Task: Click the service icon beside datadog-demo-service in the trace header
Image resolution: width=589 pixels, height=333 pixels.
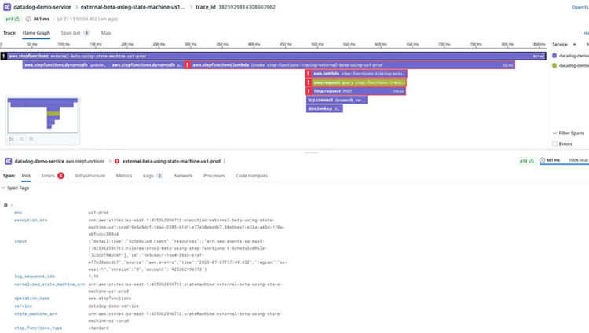Action: pos(7,7)
